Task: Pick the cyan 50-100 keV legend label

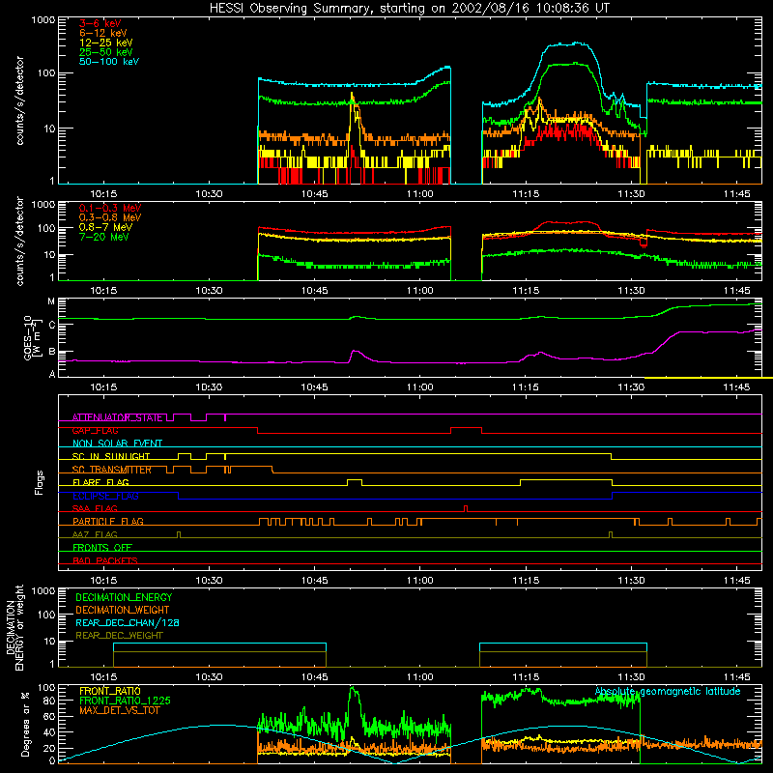Action: click(109, 62)
